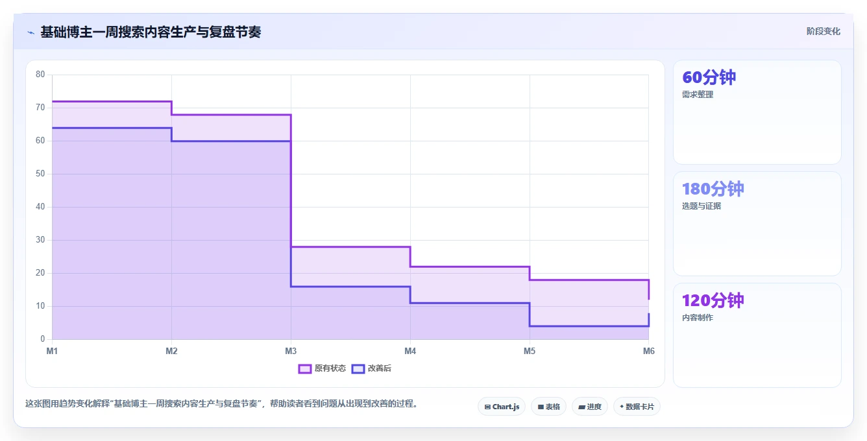Click the 表格 pill icon
Screen dimensions: 867x441
tap(541, 407)
